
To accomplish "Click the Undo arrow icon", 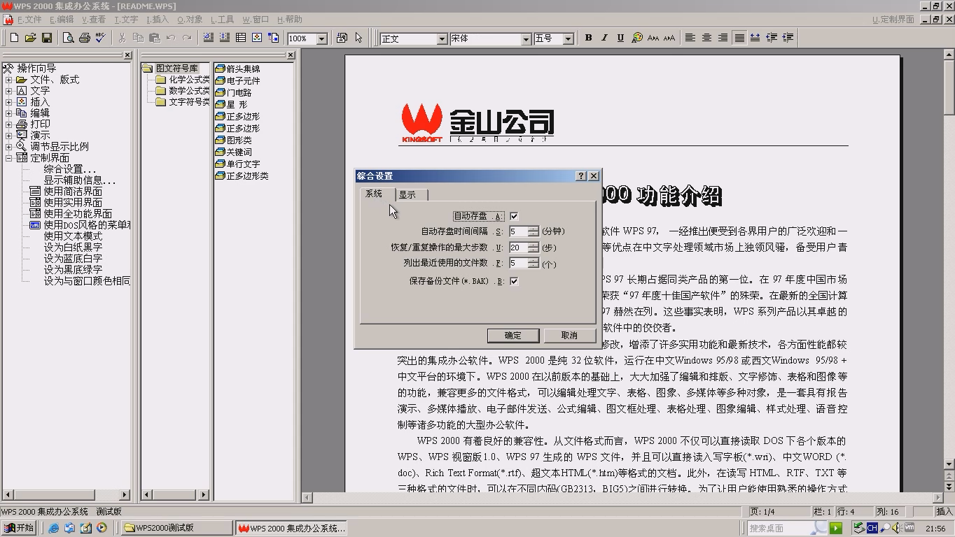I will [x=171, y=38].
